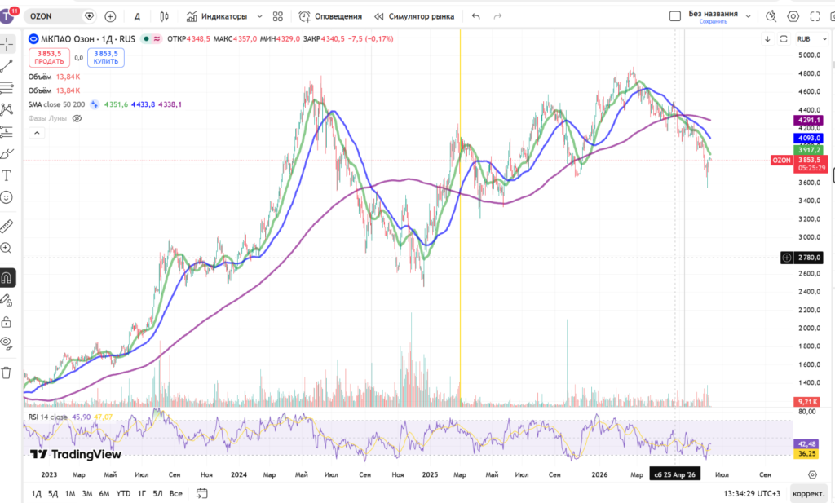This screenshot has height=503, width=835.
Task: Click the сб 25 Апр '26 date marker
Action: [674, 474]
